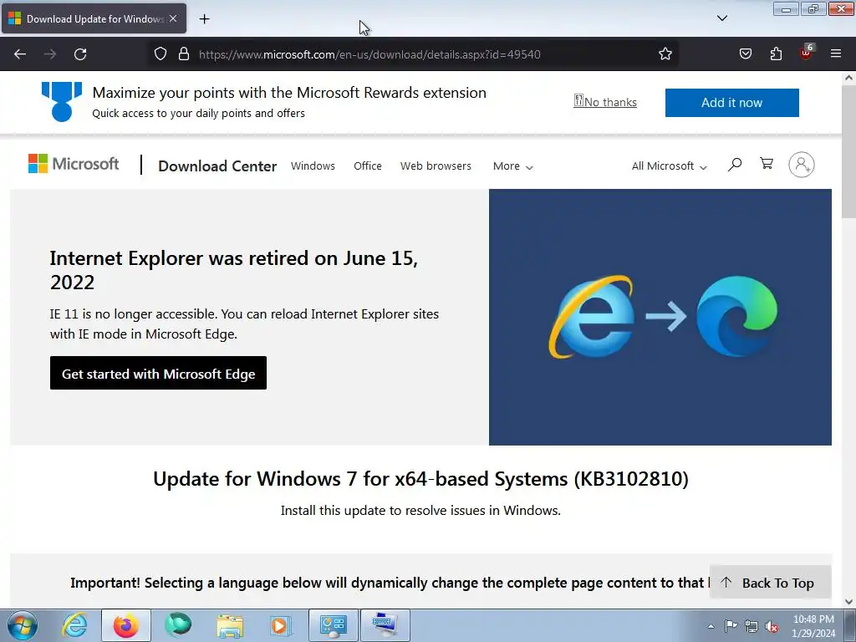Screen dimensions: 856x642
Task: Show hidden tray icons arrow
Action: click(711, 626)
